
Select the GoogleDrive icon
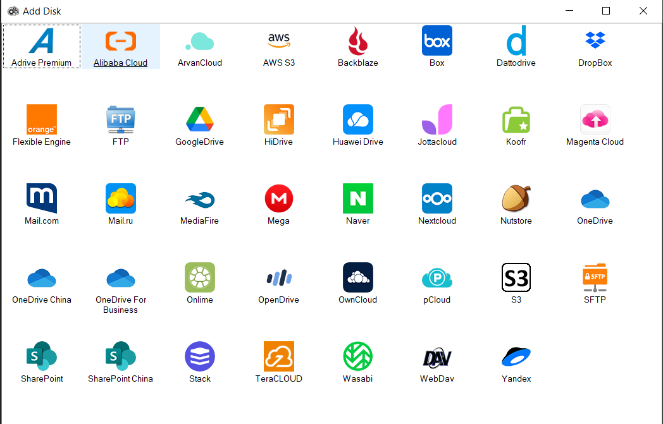pyautogui.click(x=199, y=124)
